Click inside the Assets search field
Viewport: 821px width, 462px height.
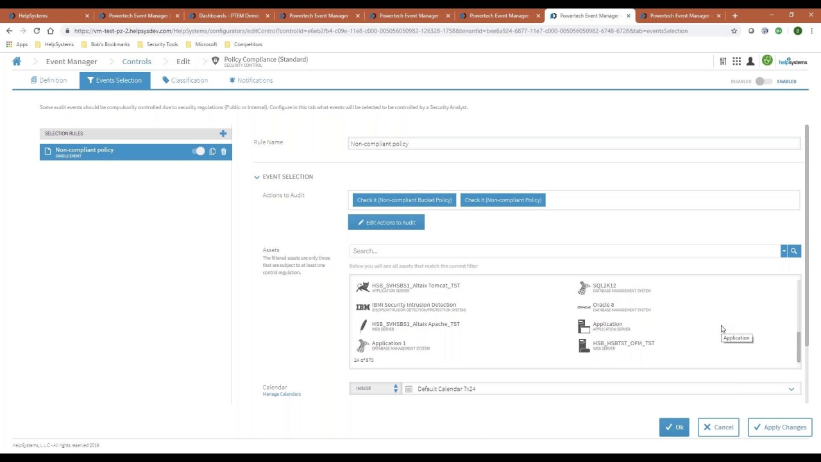(558, 251)
